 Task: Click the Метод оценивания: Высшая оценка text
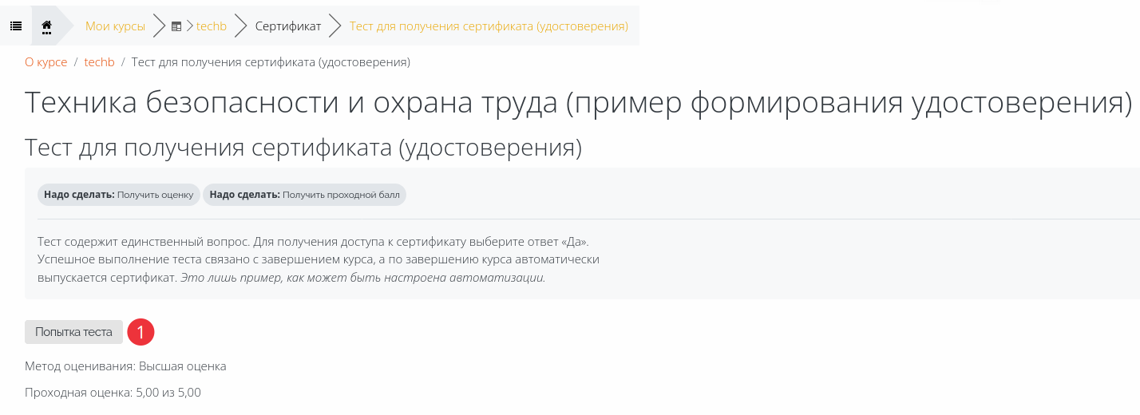(x=125, y=366)
